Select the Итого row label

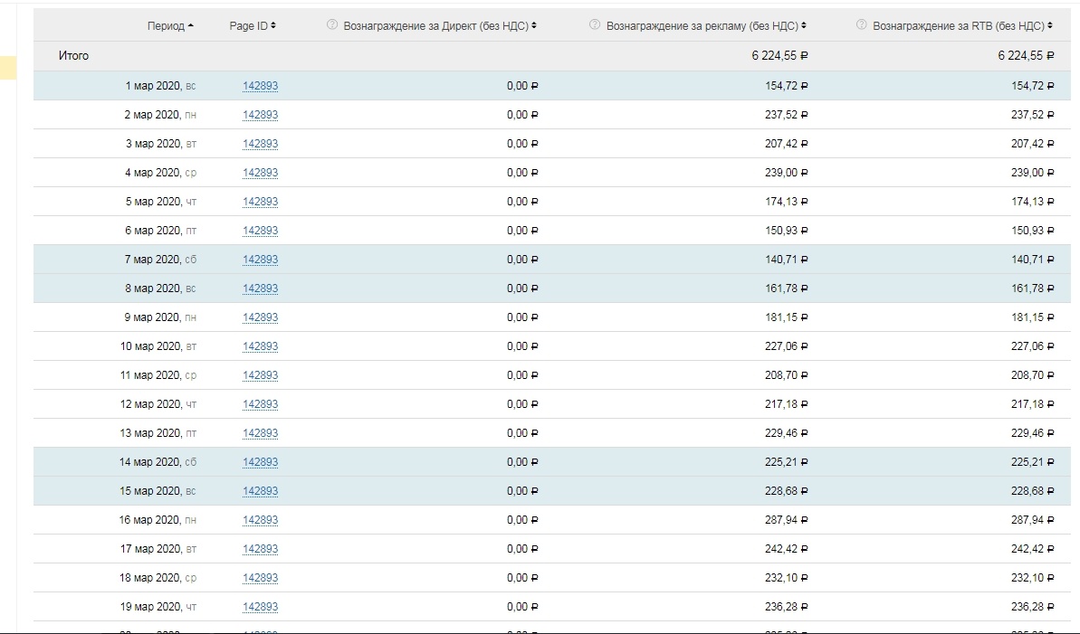[x=73, y=56]
